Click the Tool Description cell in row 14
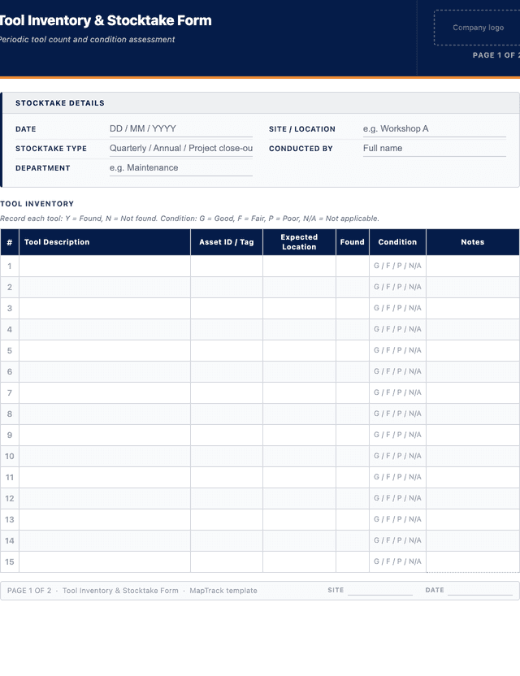 105,540
